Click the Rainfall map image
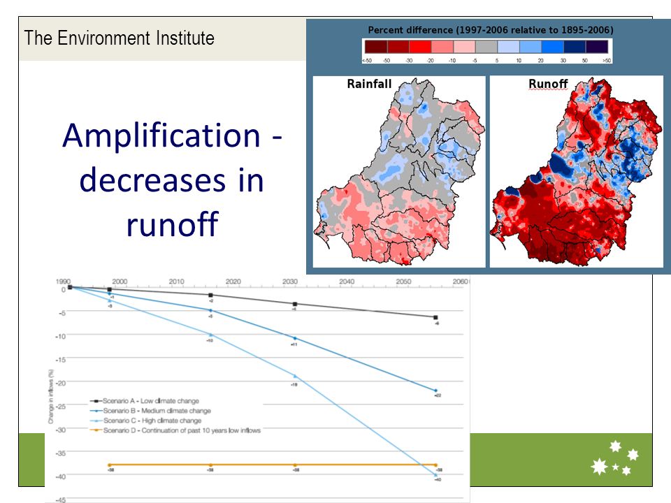 click(399, 172)
